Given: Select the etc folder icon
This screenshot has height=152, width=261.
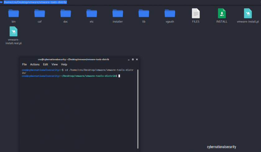Looking at the screenshot, I should [x=92, y=13].
